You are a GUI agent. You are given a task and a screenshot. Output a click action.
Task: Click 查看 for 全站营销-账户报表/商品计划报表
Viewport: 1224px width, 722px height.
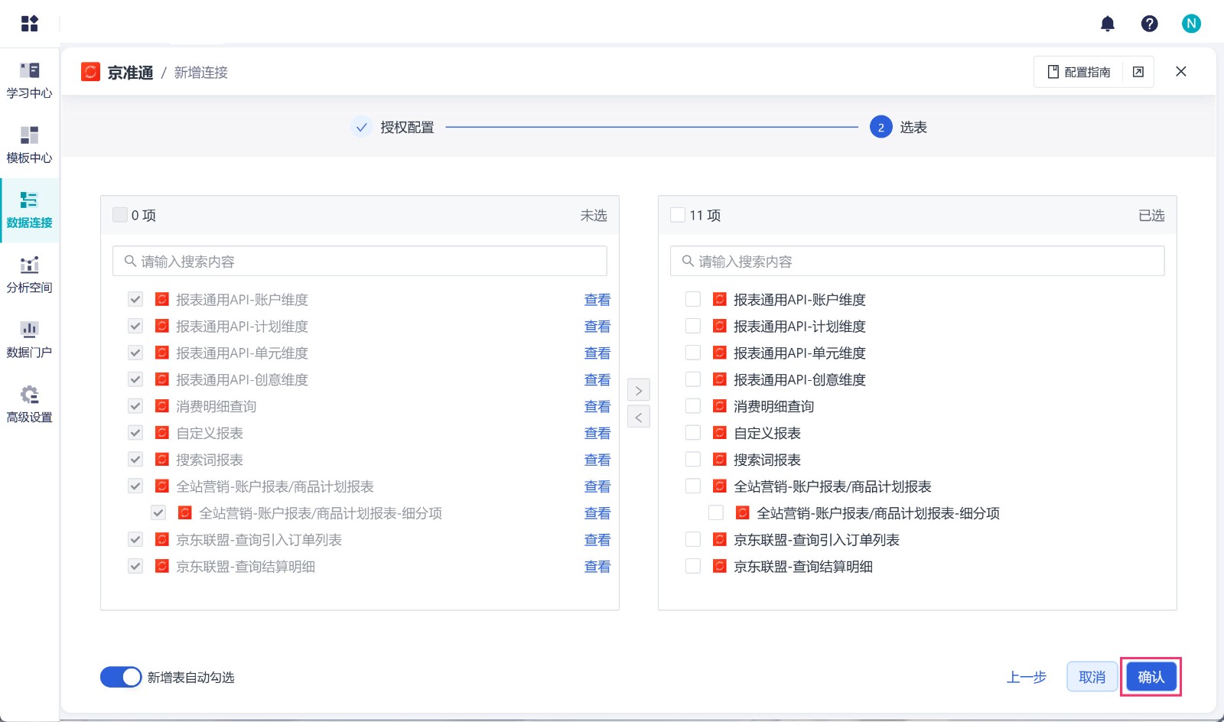[x=597, y=487]
